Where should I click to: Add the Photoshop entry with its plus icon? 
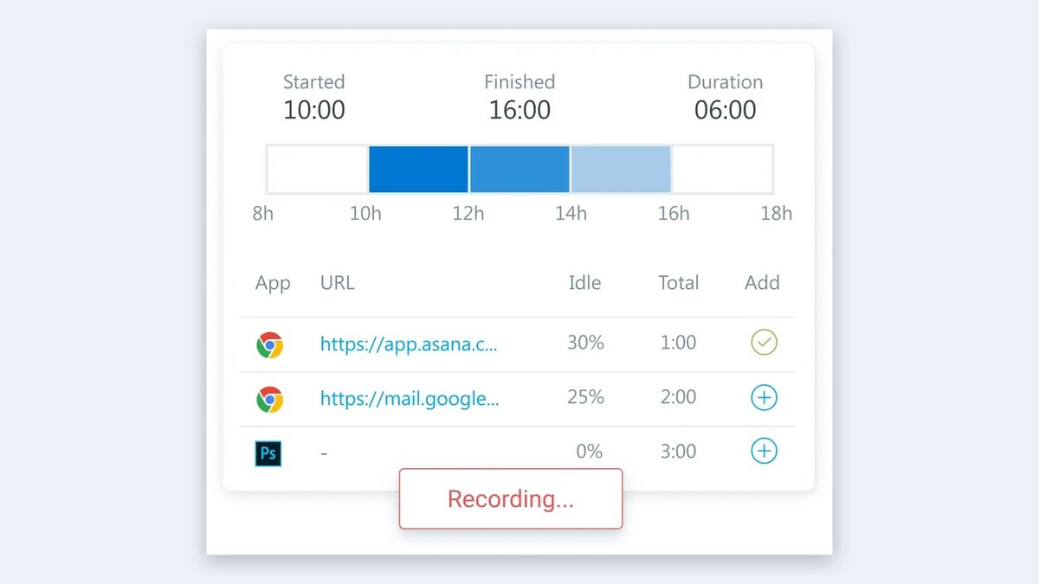coord(764,451)
